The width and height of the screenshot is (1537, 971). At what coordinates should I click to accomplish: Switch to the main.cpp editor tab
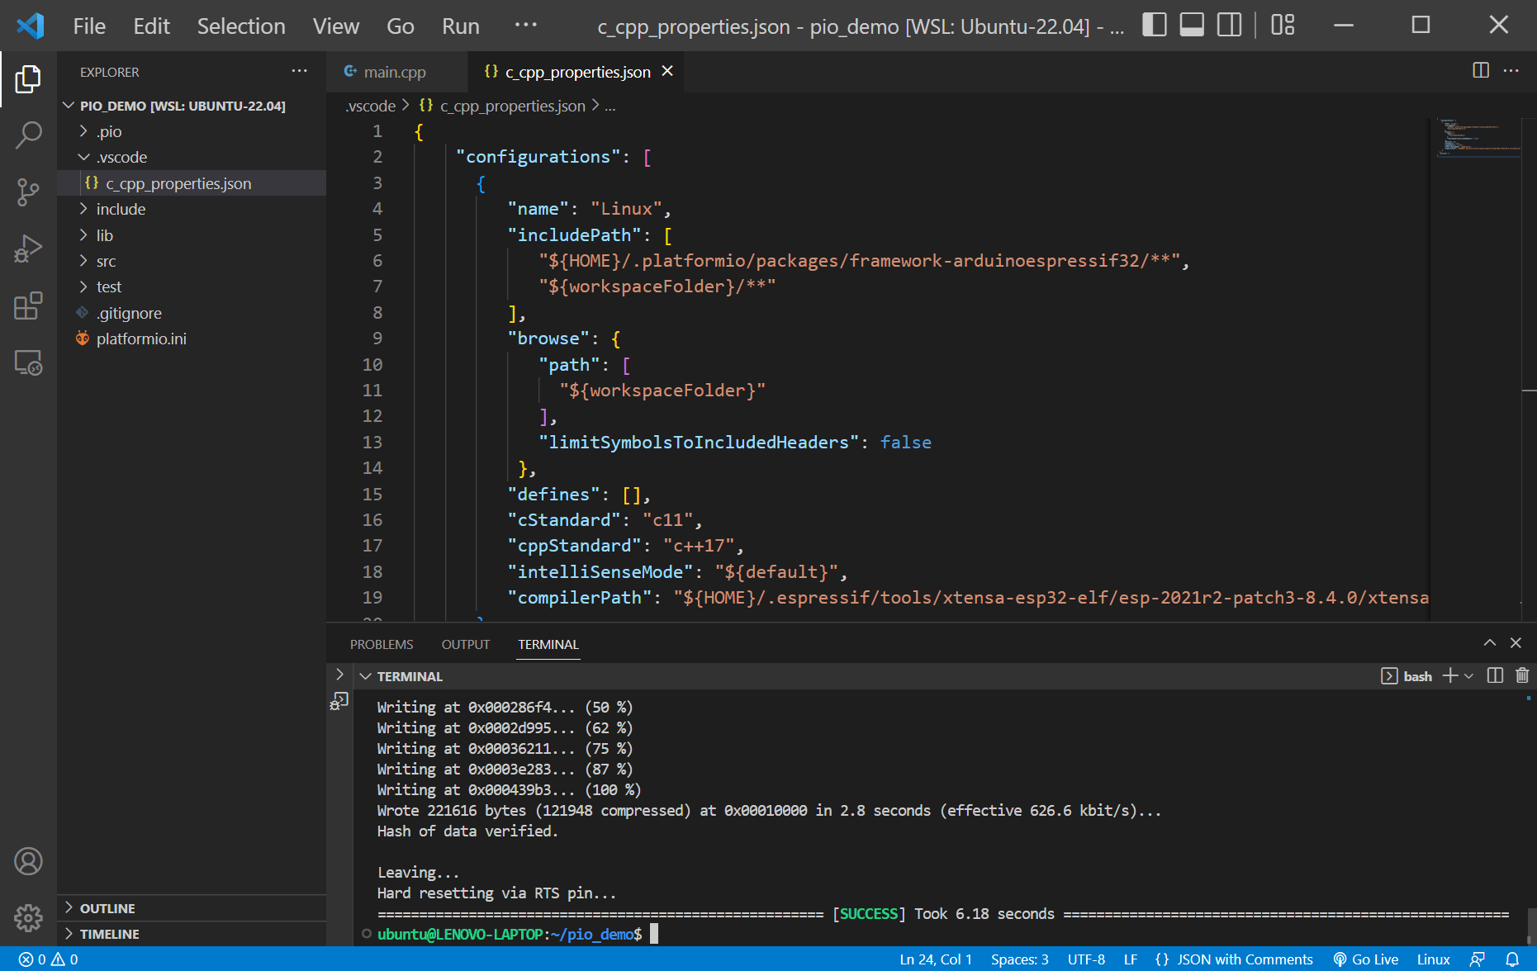click(396, 72)
